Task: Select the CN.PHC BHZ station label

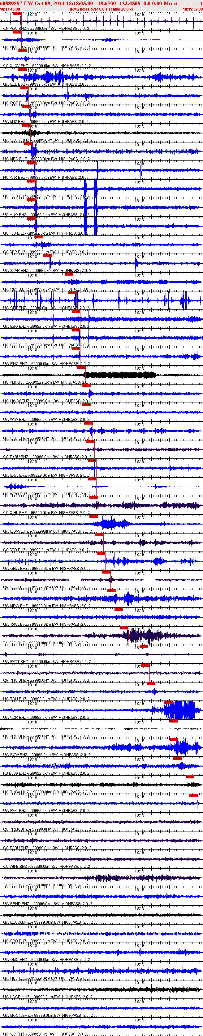Action: coord(46,680)
